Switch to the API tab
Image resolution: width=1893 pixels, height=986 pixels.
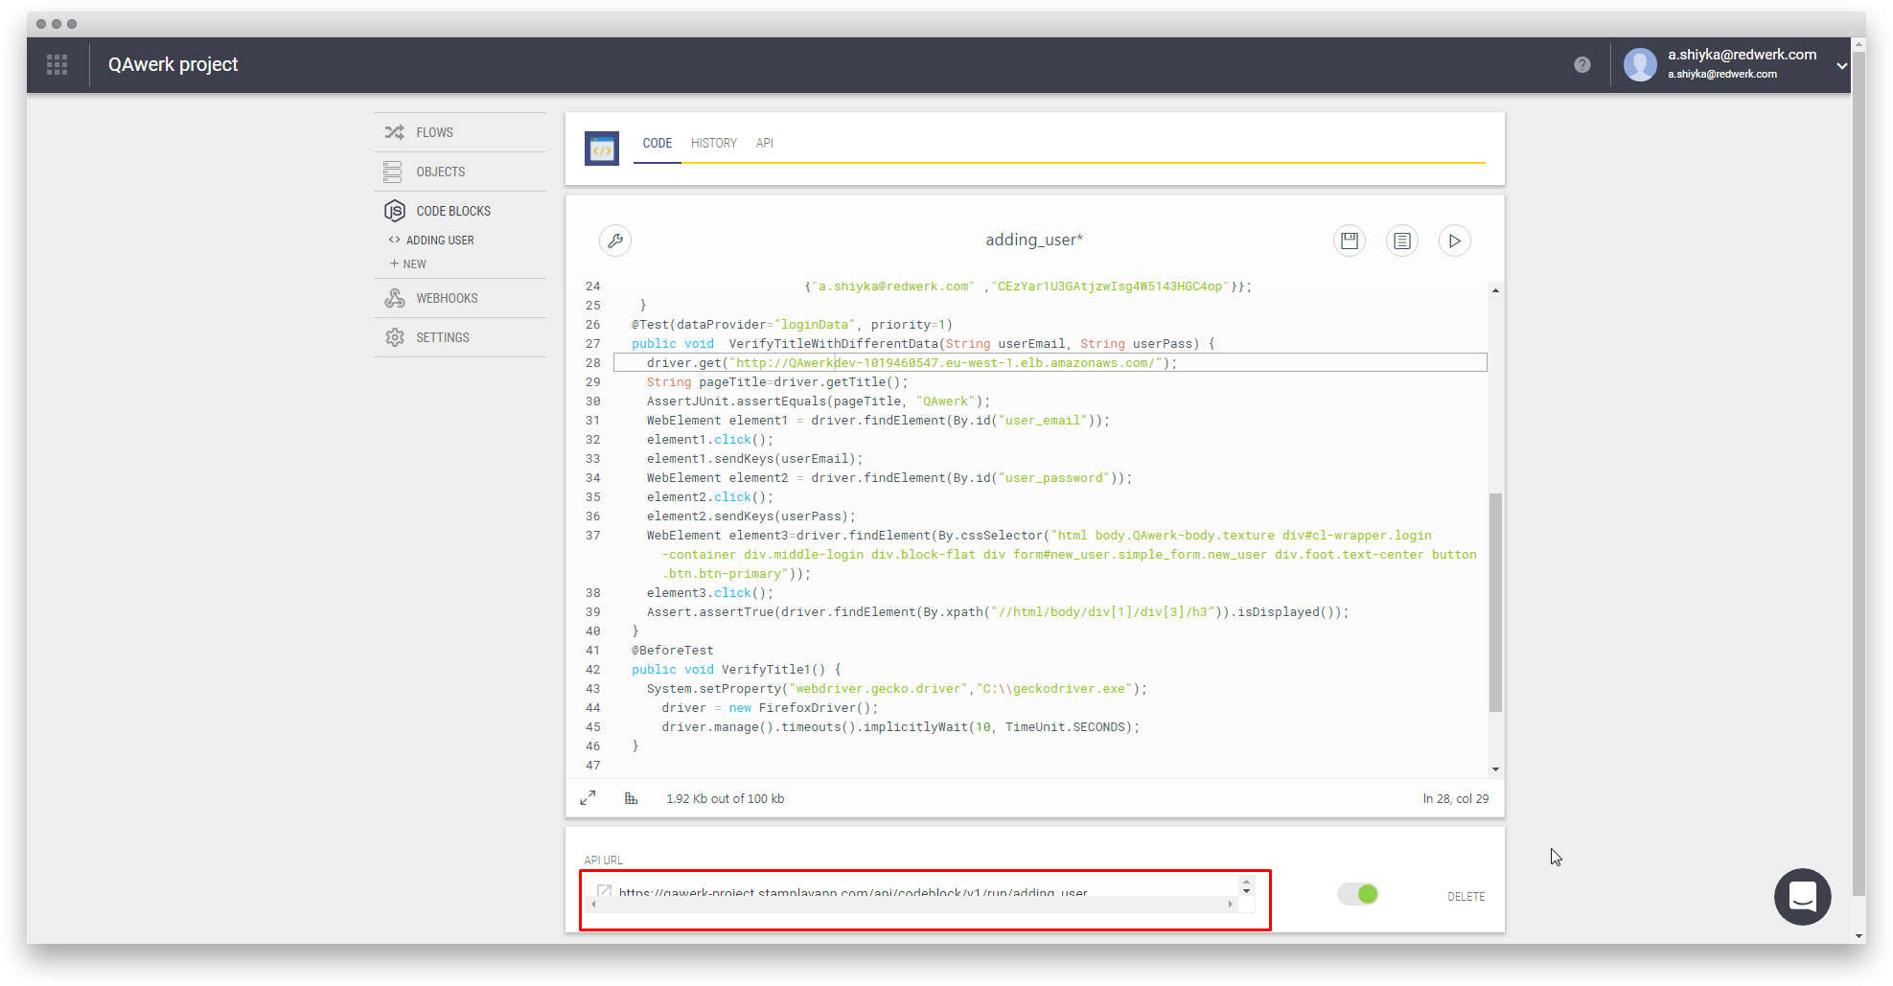[x=765, y=144]
